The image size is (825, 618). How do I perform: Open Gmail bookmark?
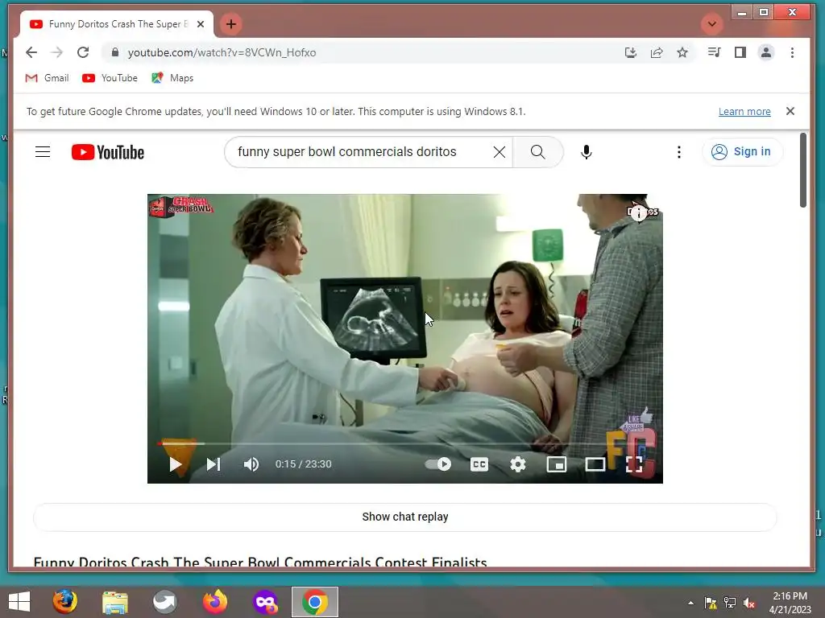click(48, 78)
